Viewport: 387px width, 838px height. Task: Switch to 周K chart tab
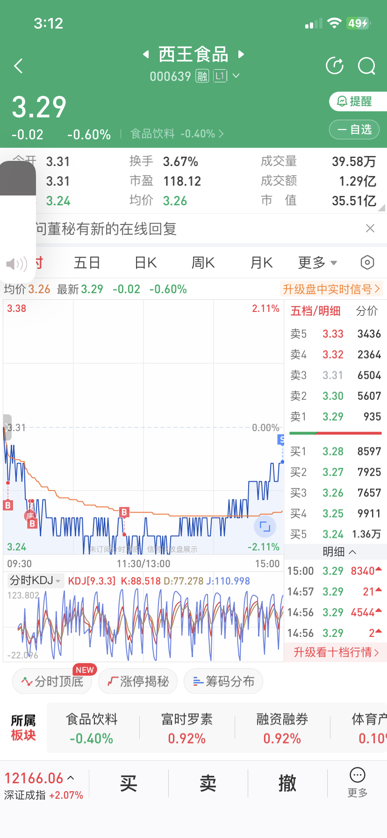click(203, 263)
